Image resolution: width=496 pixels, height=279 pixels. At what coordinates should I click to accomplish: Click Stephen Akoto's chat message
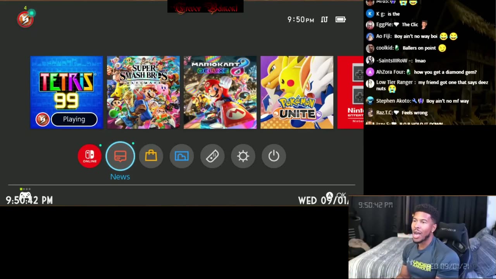coord(418,101)
